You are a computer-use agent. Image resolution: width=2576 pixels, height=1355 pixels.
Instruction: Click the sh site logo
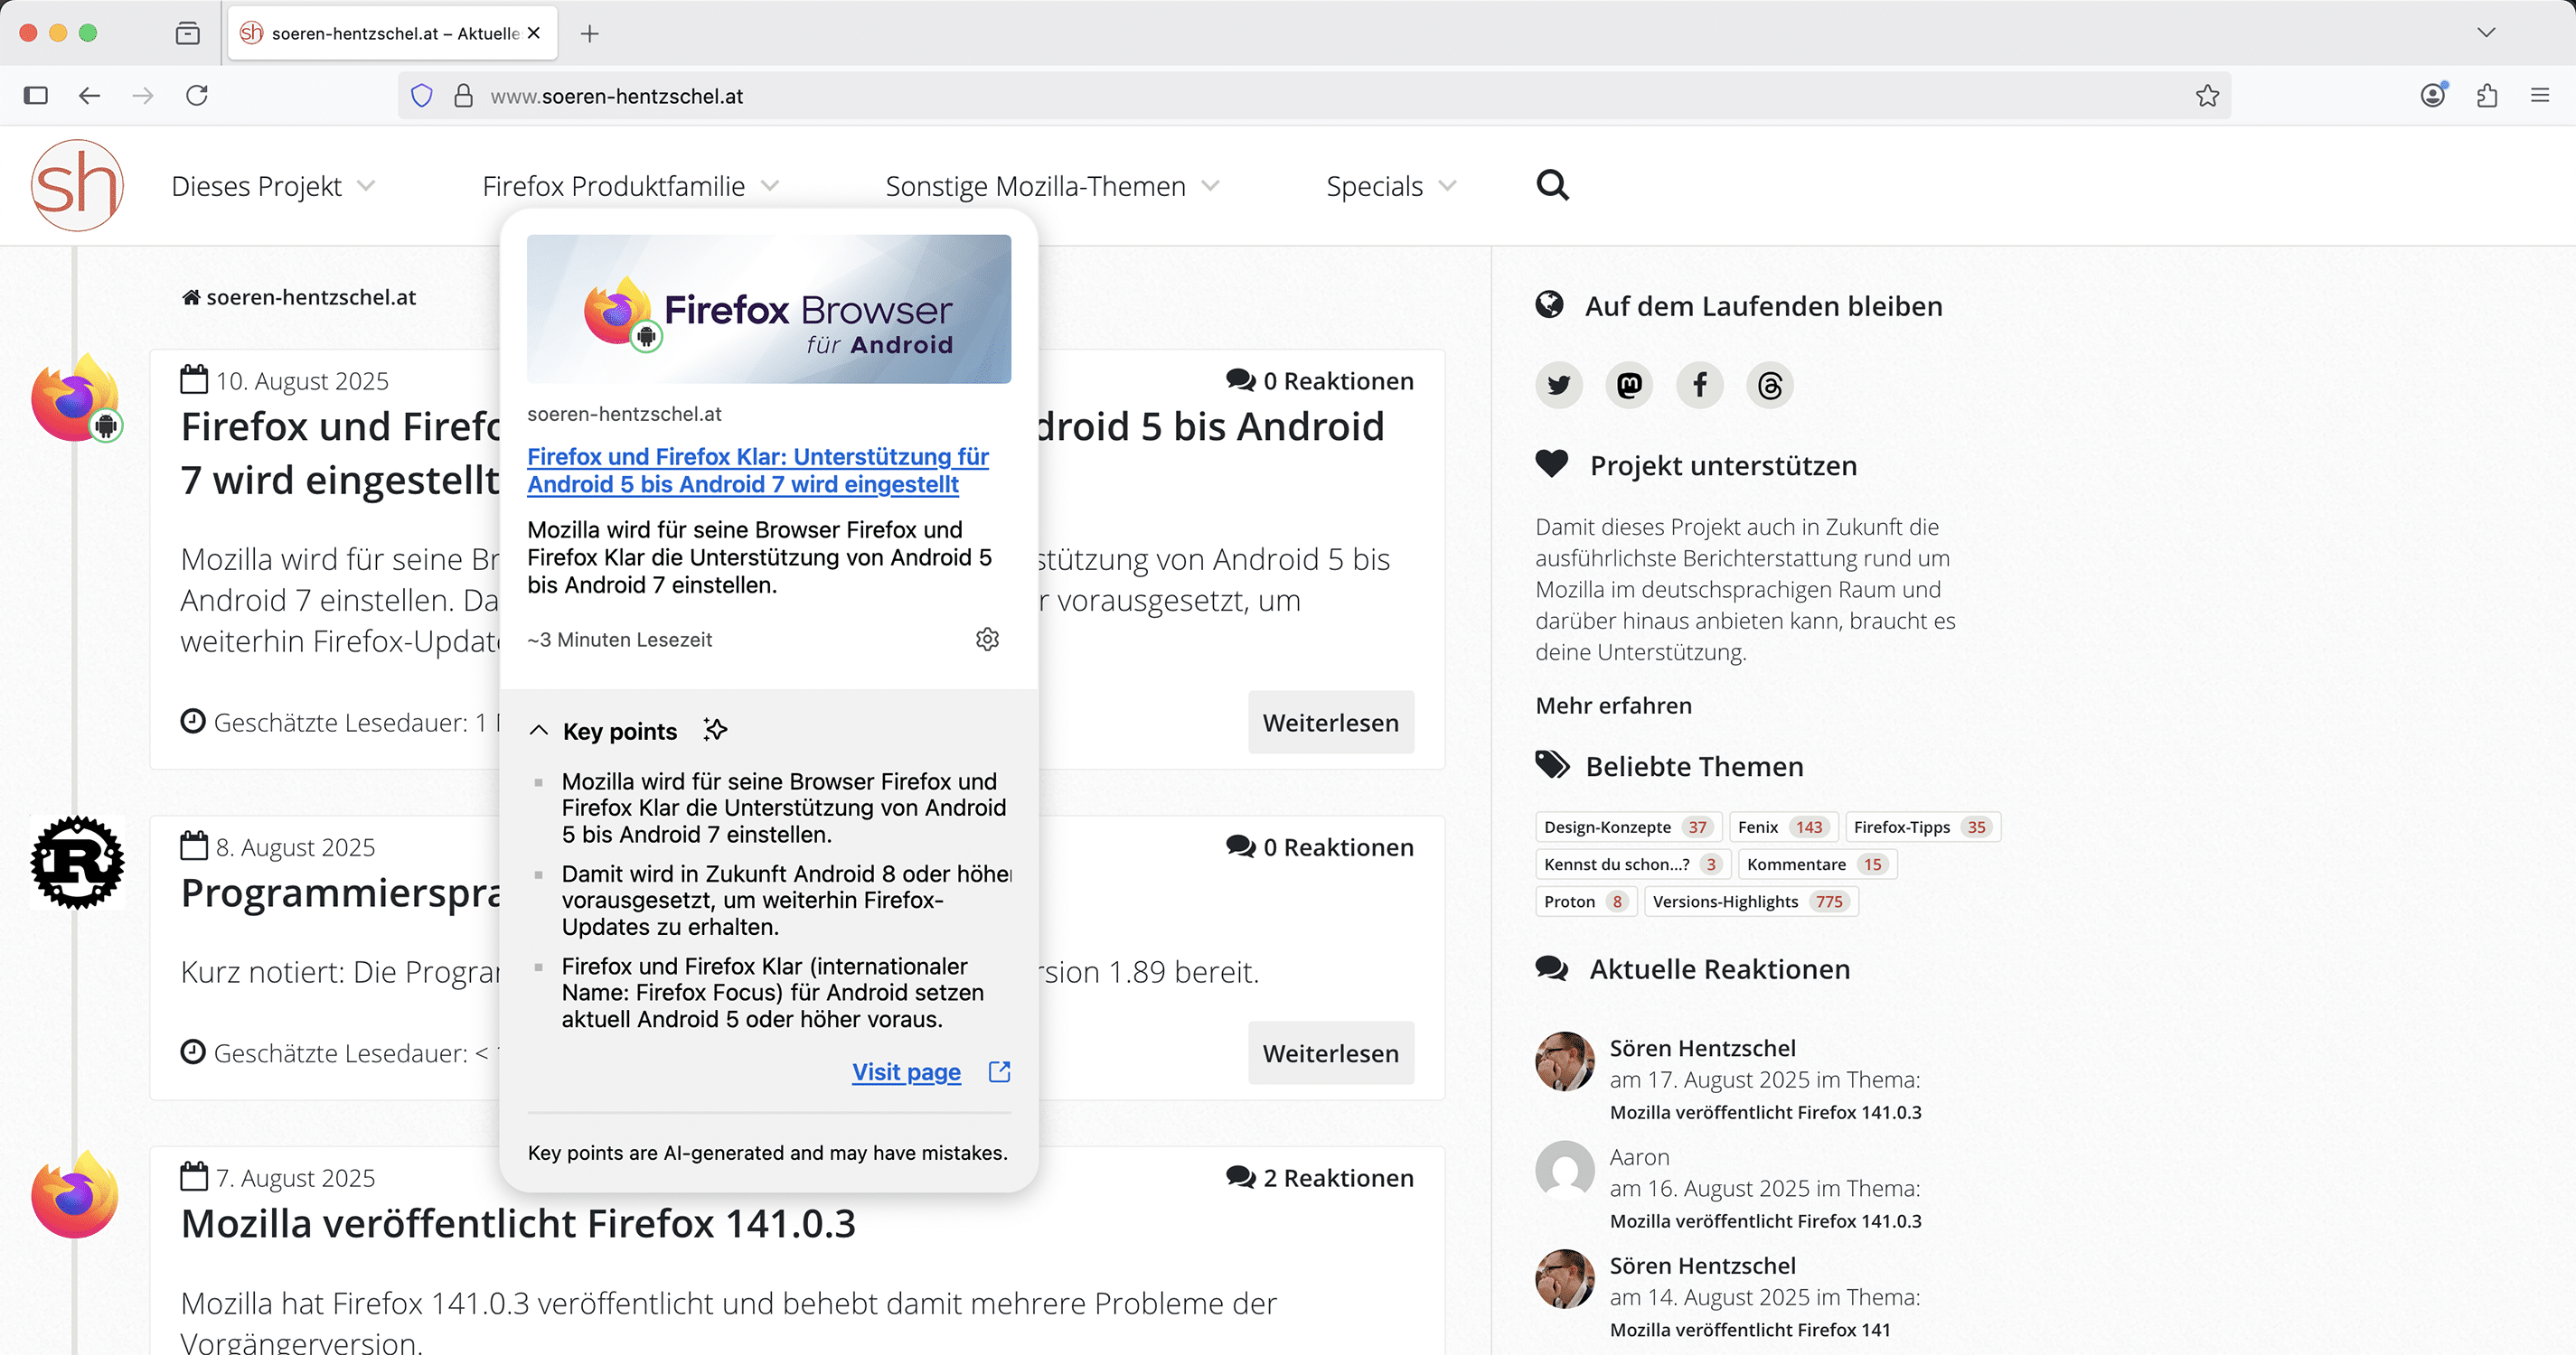tap(77, 185)
